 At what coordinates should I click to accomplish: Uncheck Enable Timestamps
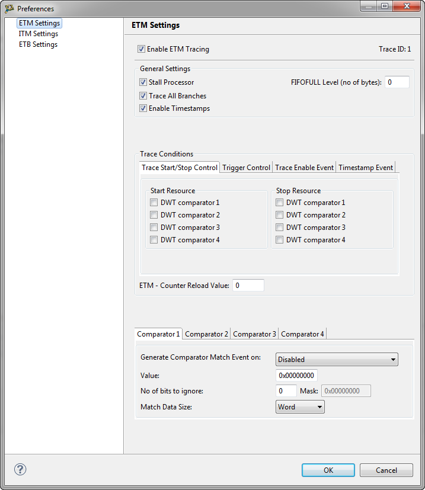click(143, 108)
